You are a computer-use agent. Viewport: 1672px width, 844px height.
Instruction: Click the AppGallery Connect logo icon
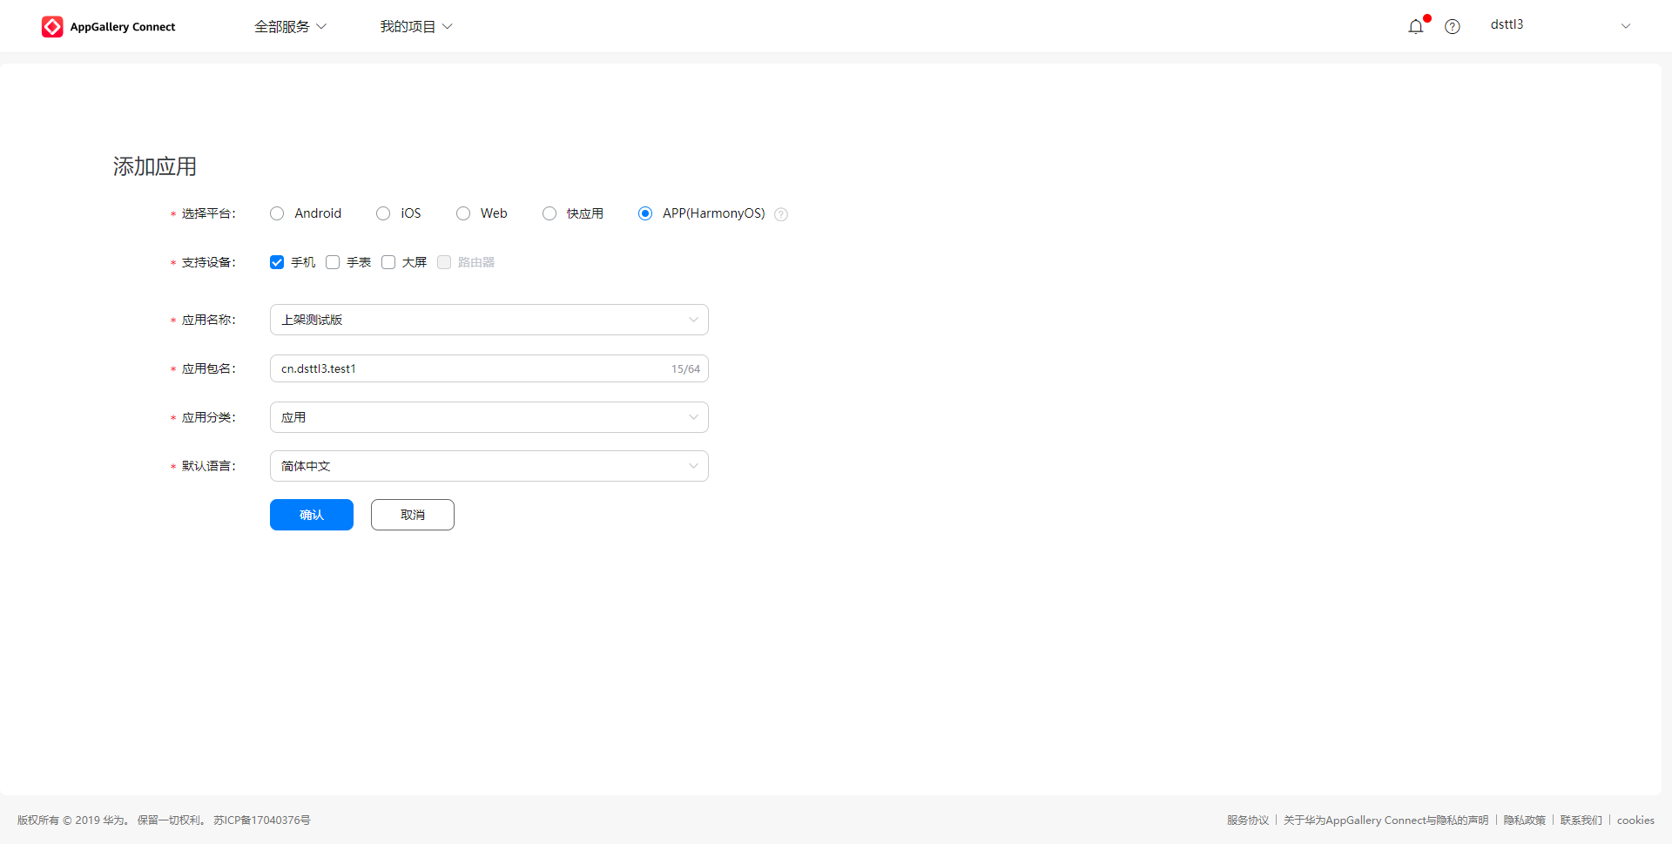[x=52, y=27]
